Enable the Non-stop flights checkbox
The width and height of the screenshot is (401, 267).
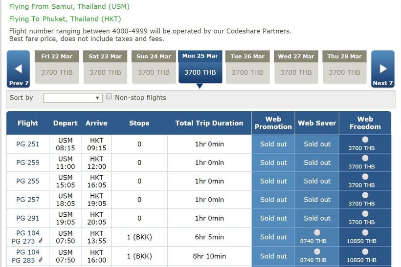coord(109,97)
